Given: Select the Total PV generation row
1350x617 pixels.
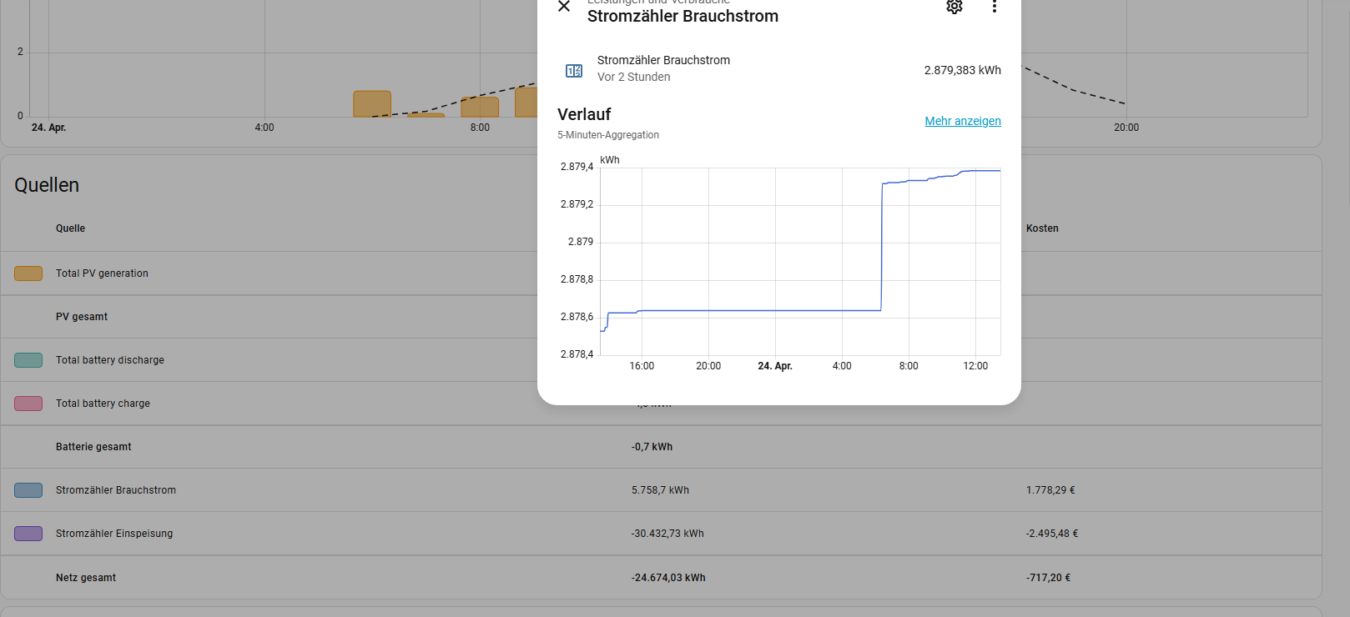Looking at the screenshot, I should click(x=102, y=273).
